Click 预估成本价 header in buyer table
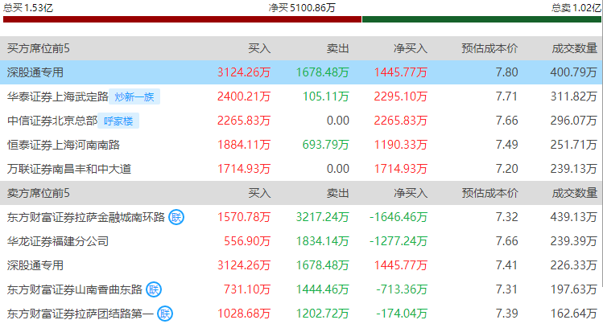Screen dimensions: 603x324 pyautogui.click(x=490, y=48)
